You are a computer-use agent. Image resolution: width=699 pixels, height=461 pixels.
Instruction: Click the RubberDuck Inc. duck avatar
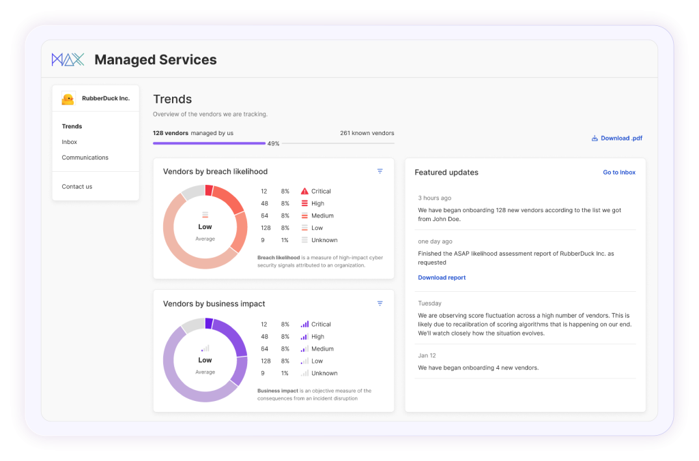(x=68, y=98)
